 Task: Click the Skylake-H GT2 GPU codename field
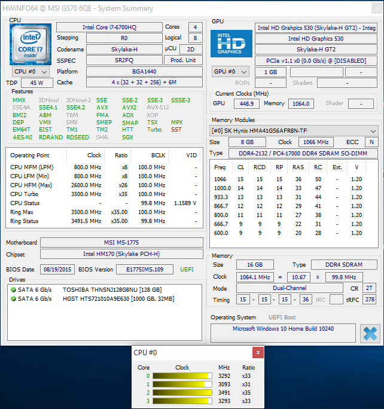(x=316, y=49)
